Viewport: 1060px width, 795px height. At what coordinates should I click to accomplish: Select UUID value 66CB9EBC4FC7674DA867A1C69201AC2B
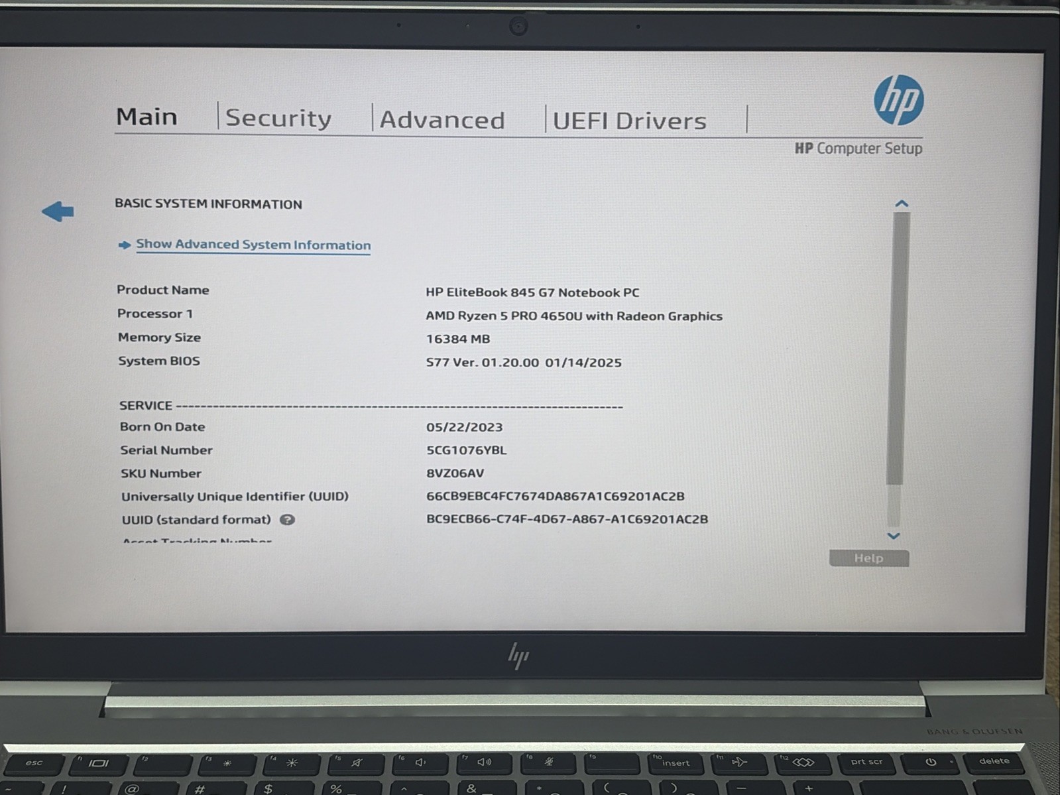point(556,497)
